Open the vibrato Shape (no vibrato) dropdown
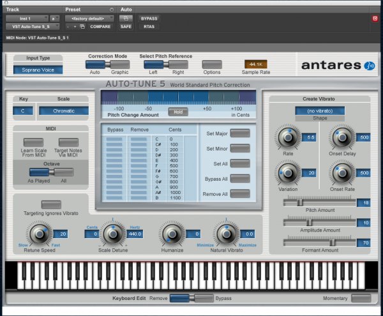The width and height of the screenshot is (383, 316). click(x=320, y=111)
